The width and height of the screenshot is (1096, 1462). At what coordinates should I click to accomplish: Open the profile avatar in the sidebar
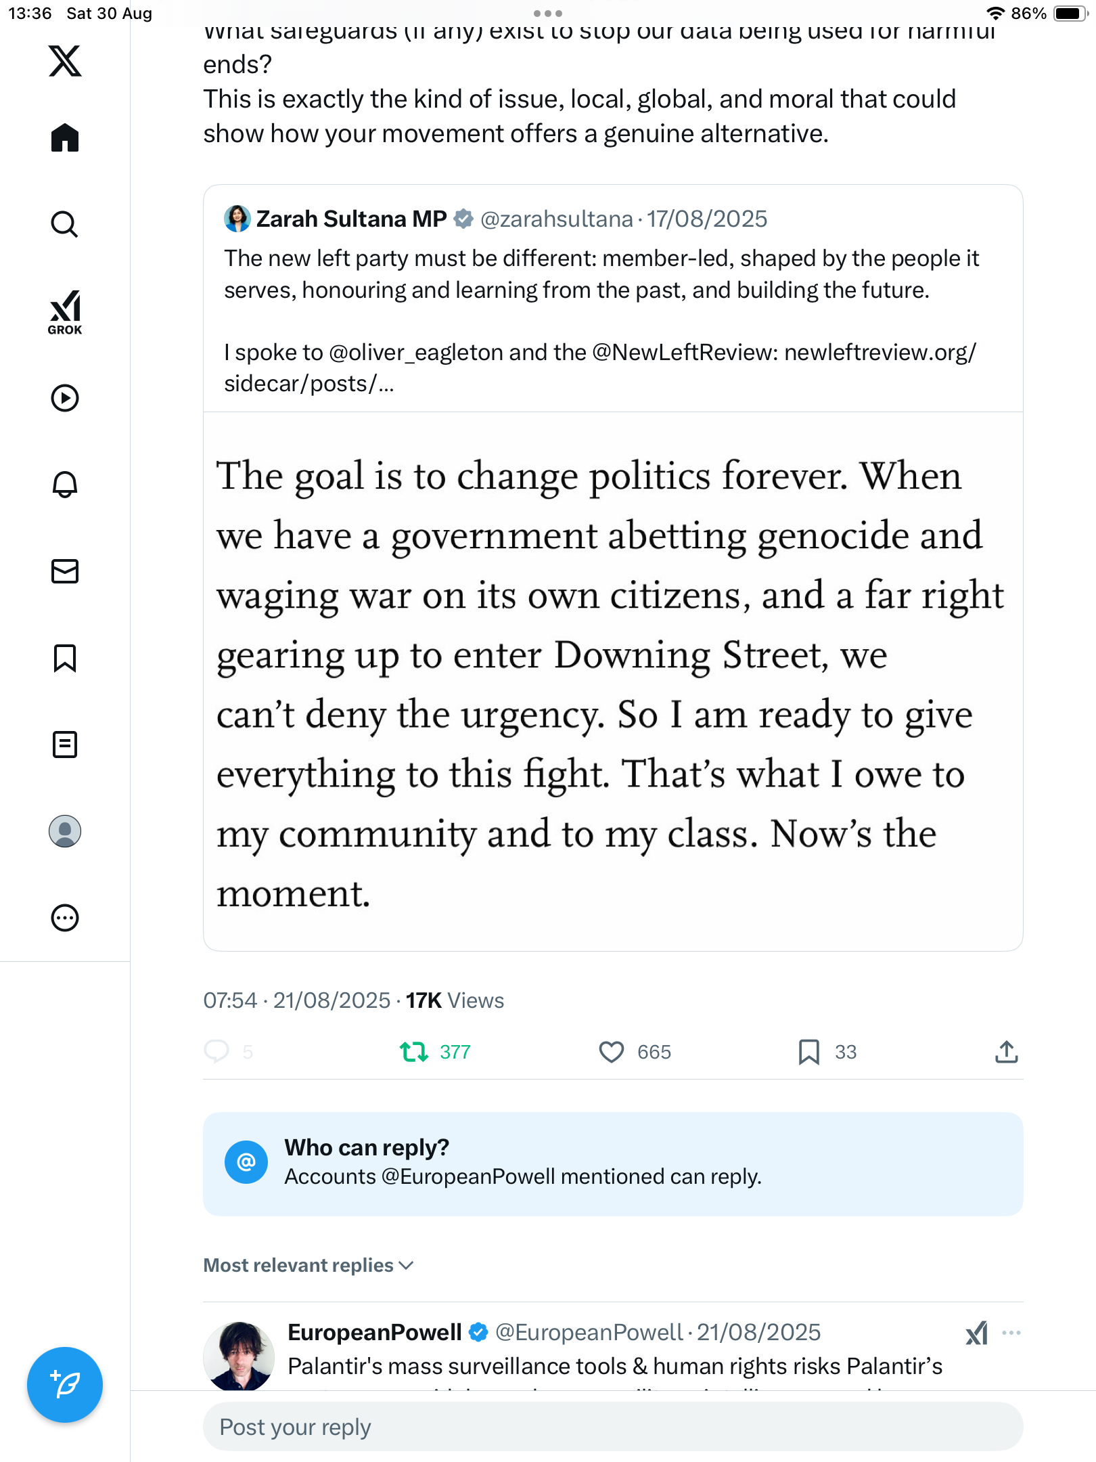(65, 831)
